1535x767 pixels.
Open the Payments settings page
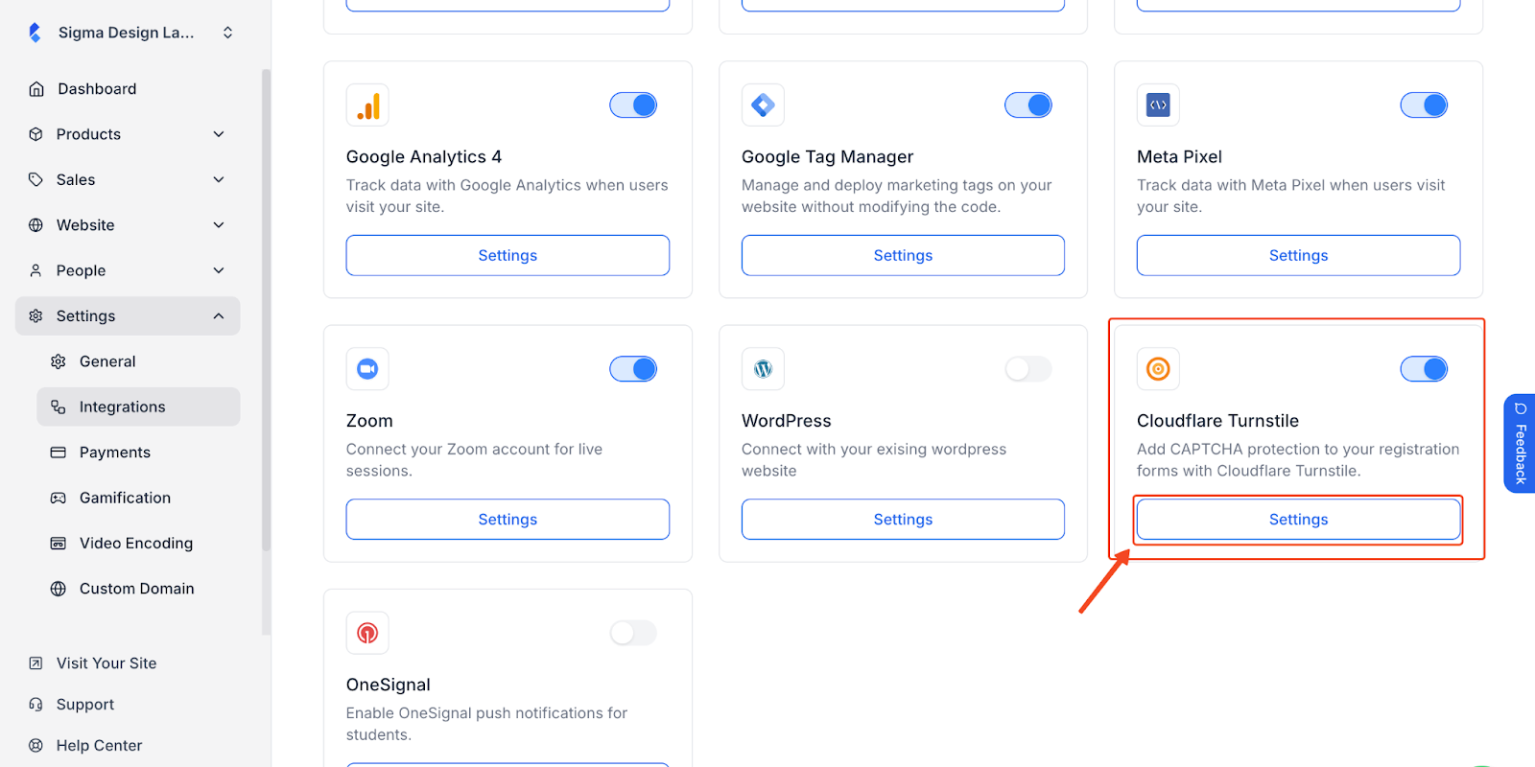coord(115,453)
